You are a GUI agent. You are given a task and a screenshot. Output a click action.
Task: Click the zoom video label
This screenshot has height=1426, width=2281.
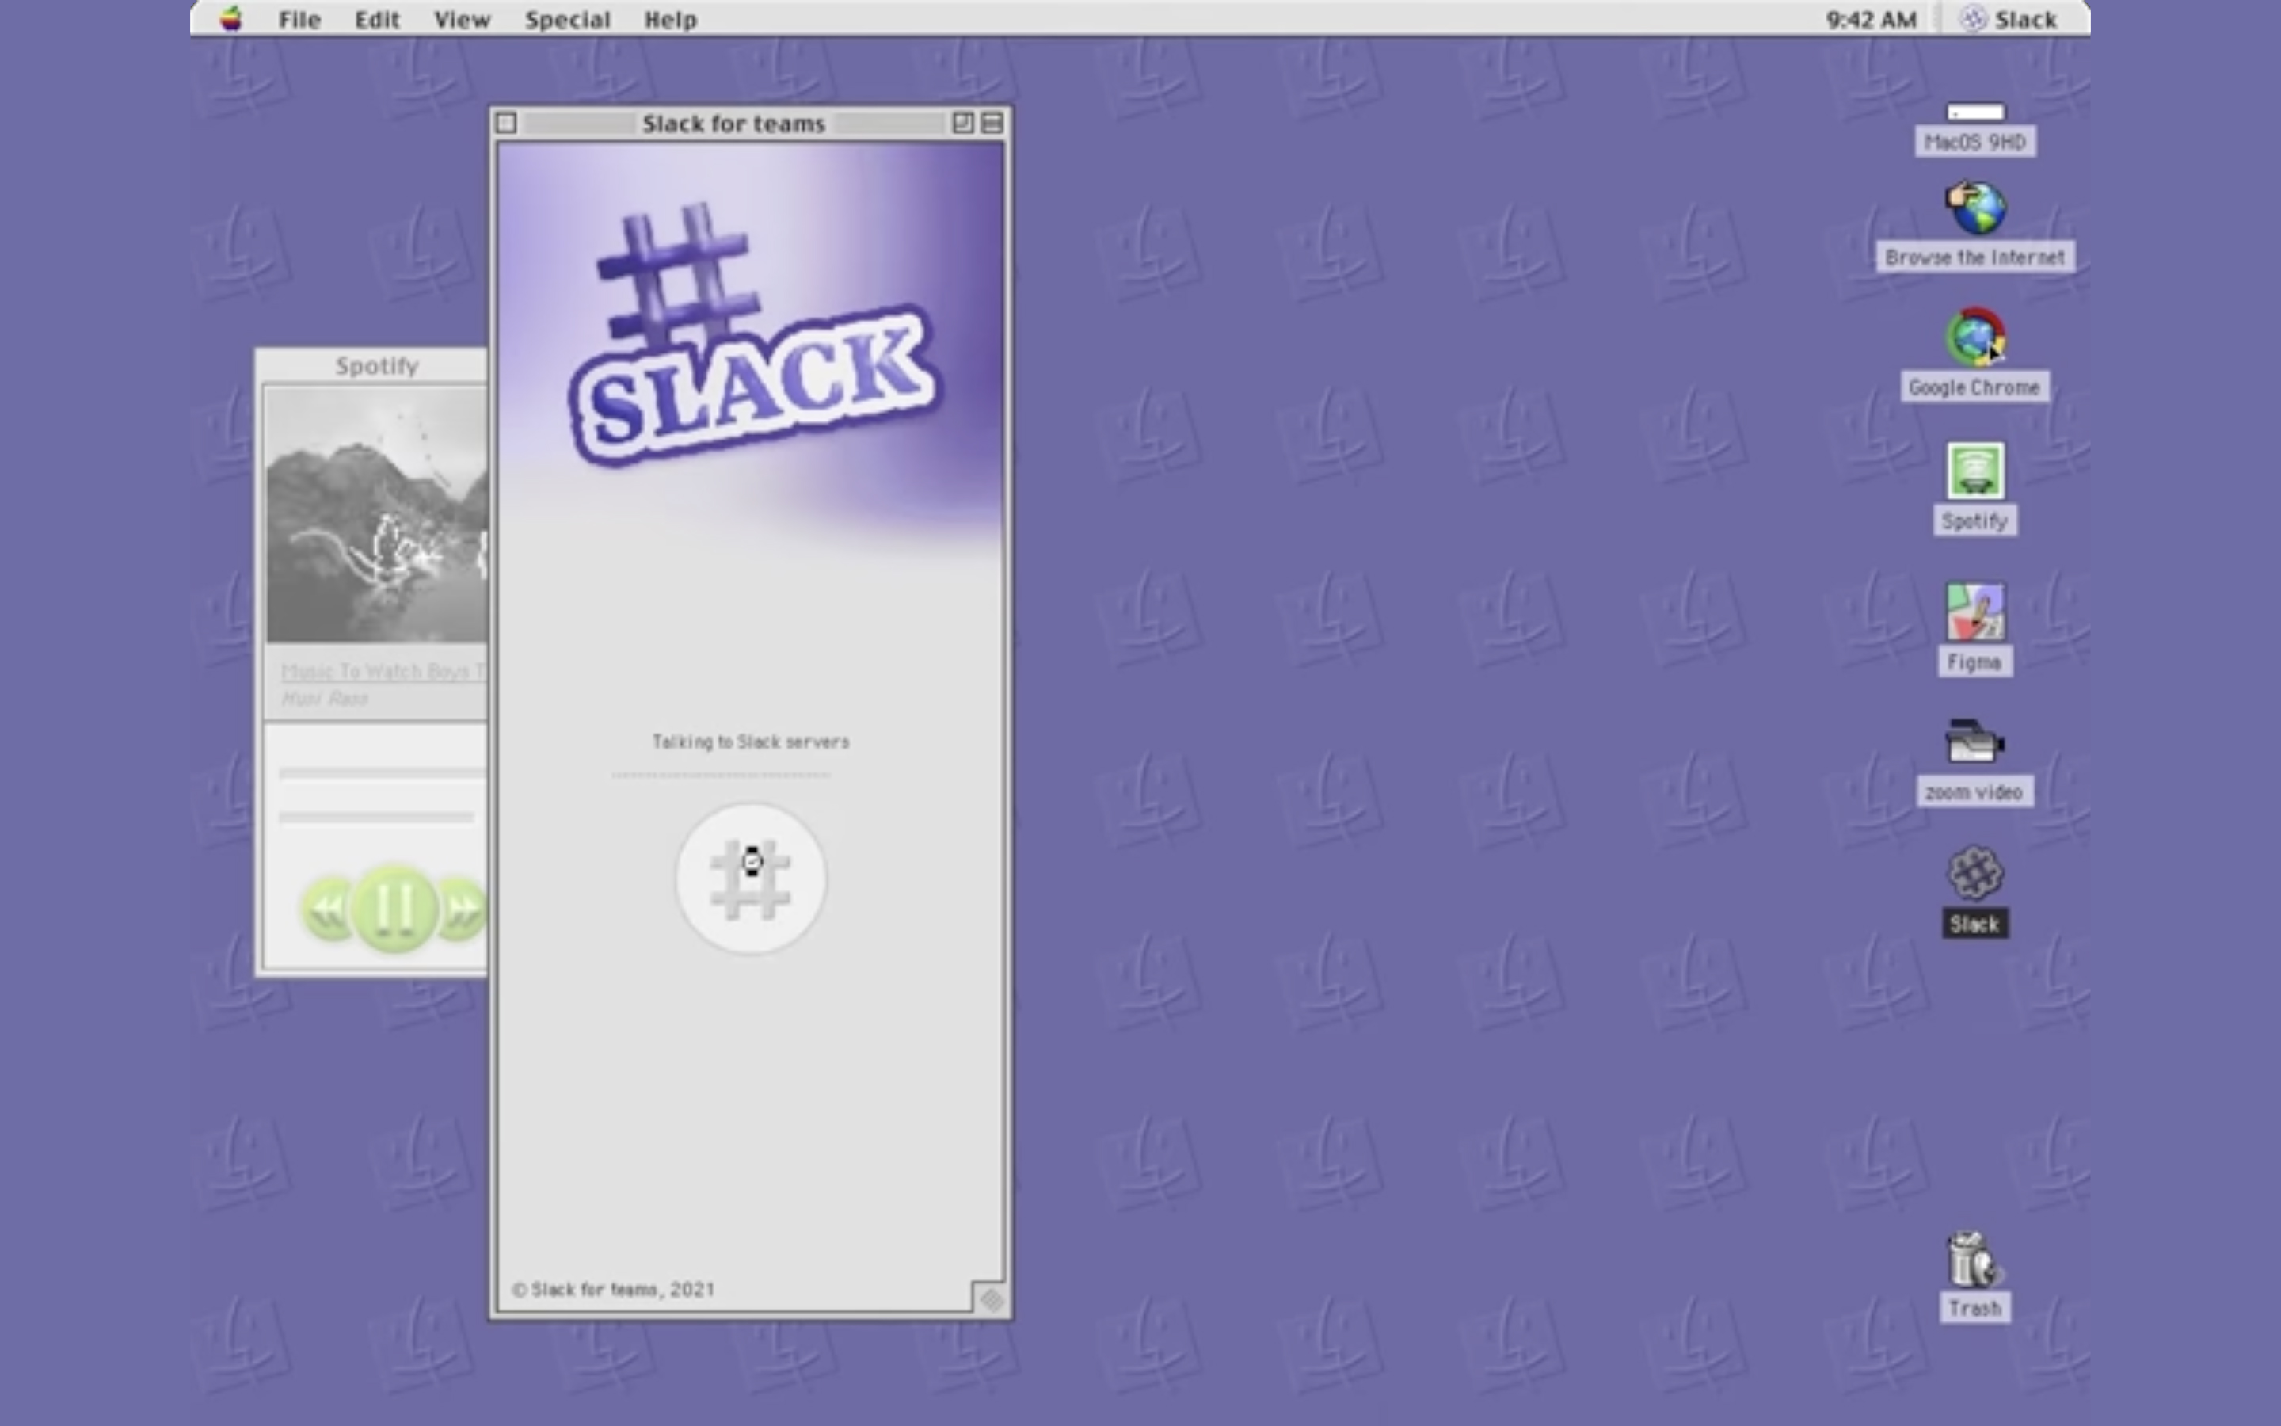click(1974, 792)
